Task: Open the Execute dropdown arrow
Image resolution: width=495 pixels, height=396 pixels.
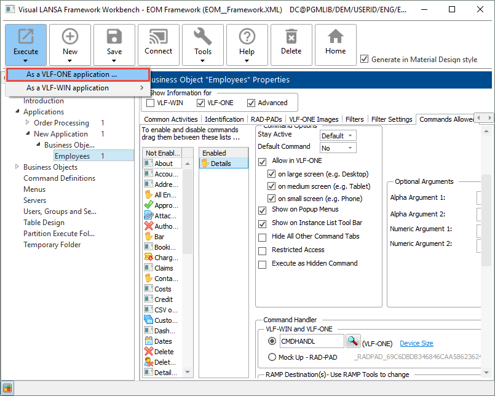Action: coord(26,61)
